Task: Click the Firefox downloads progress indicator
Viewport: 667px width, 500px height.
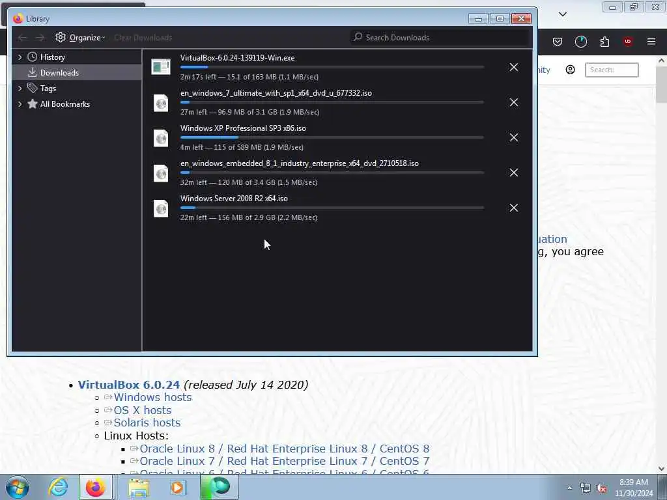Action: pos(580,42)
